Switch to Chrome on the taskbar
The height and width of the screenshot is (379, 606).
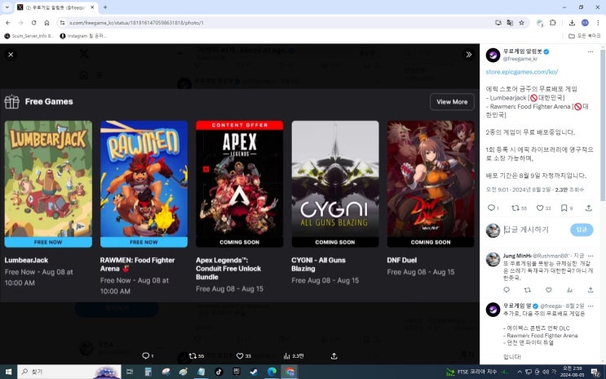point(290,372)
